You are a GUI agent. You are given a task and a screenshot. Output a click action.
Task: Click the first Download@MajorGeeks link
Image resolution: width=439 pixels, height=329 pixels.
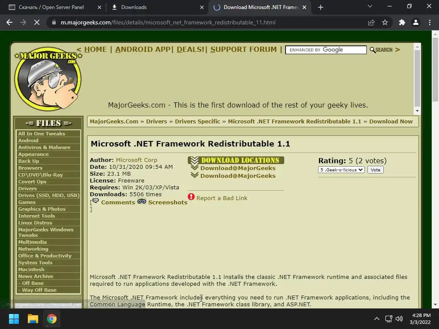(238, 168)
